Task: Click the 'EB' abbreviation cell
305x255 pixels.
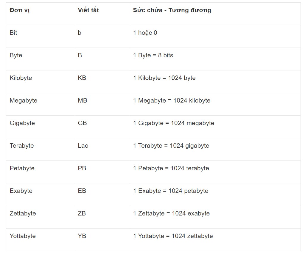Action: tap(82, 191)
